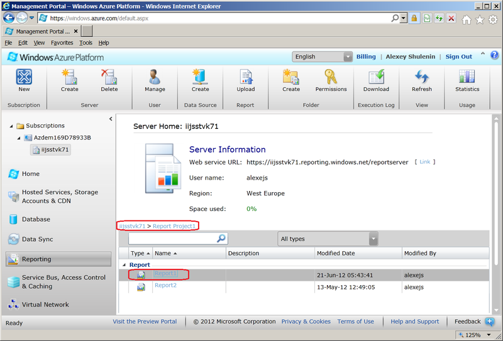Viewport: 503px width, 341px height.
Task: Collapse the left navigation pane arrow
Action: point(111,119)
